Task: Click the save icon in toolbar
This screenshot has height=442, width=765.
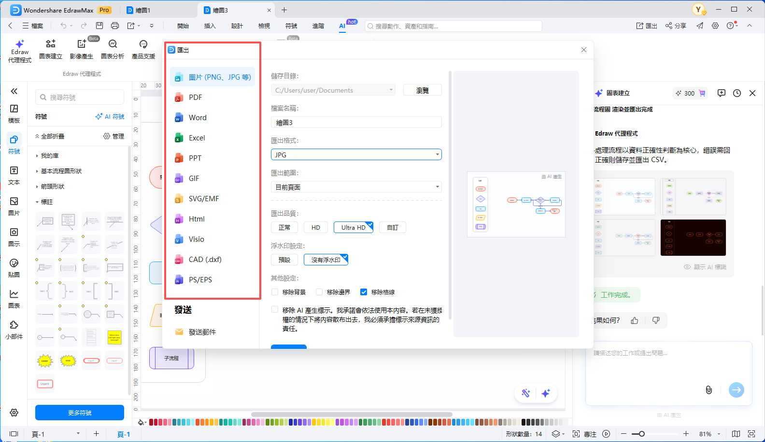Action: point(99,26)
